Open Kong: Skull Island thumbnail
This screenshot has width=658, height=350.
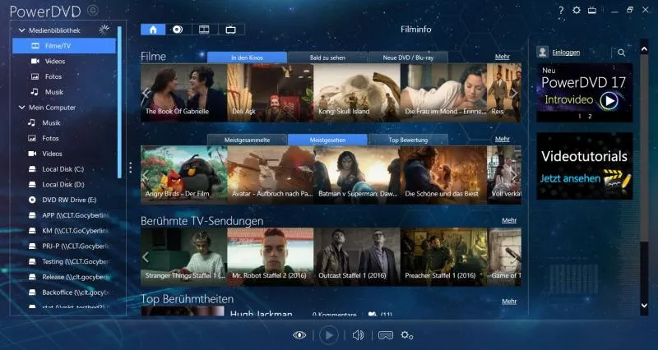coord(357,93)
